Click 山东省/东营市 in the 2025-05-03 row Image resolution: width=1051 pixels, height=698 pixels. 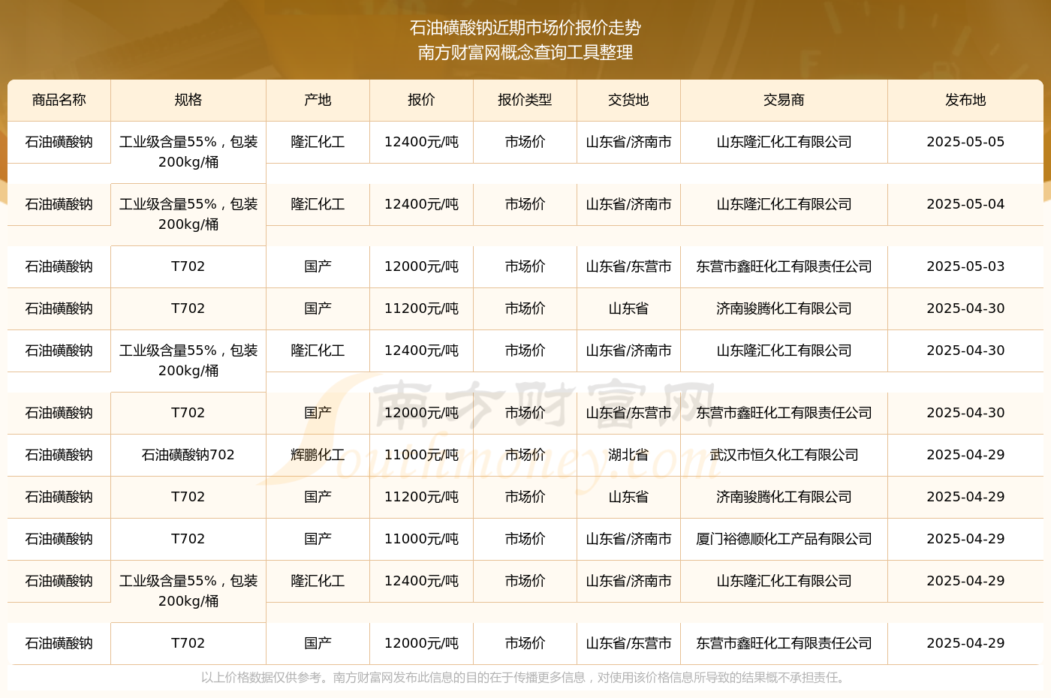tap(628, 266)
